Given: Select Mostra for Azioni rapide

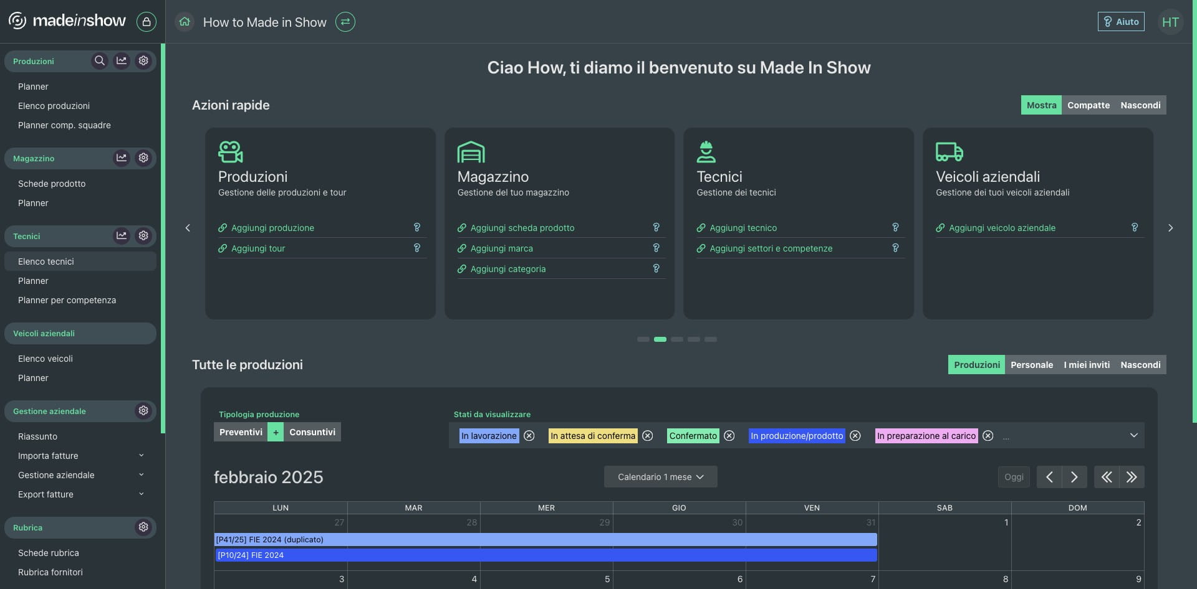Looking at the screenshot, I should coord(1041,105).
